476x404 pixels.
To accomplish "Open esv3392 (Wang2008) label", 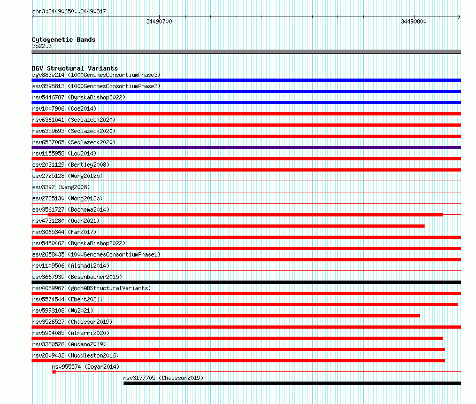I will tap(61, 187).
